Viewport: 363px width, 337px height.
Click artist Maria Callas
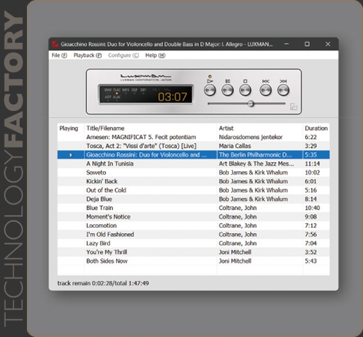(235, 146)
